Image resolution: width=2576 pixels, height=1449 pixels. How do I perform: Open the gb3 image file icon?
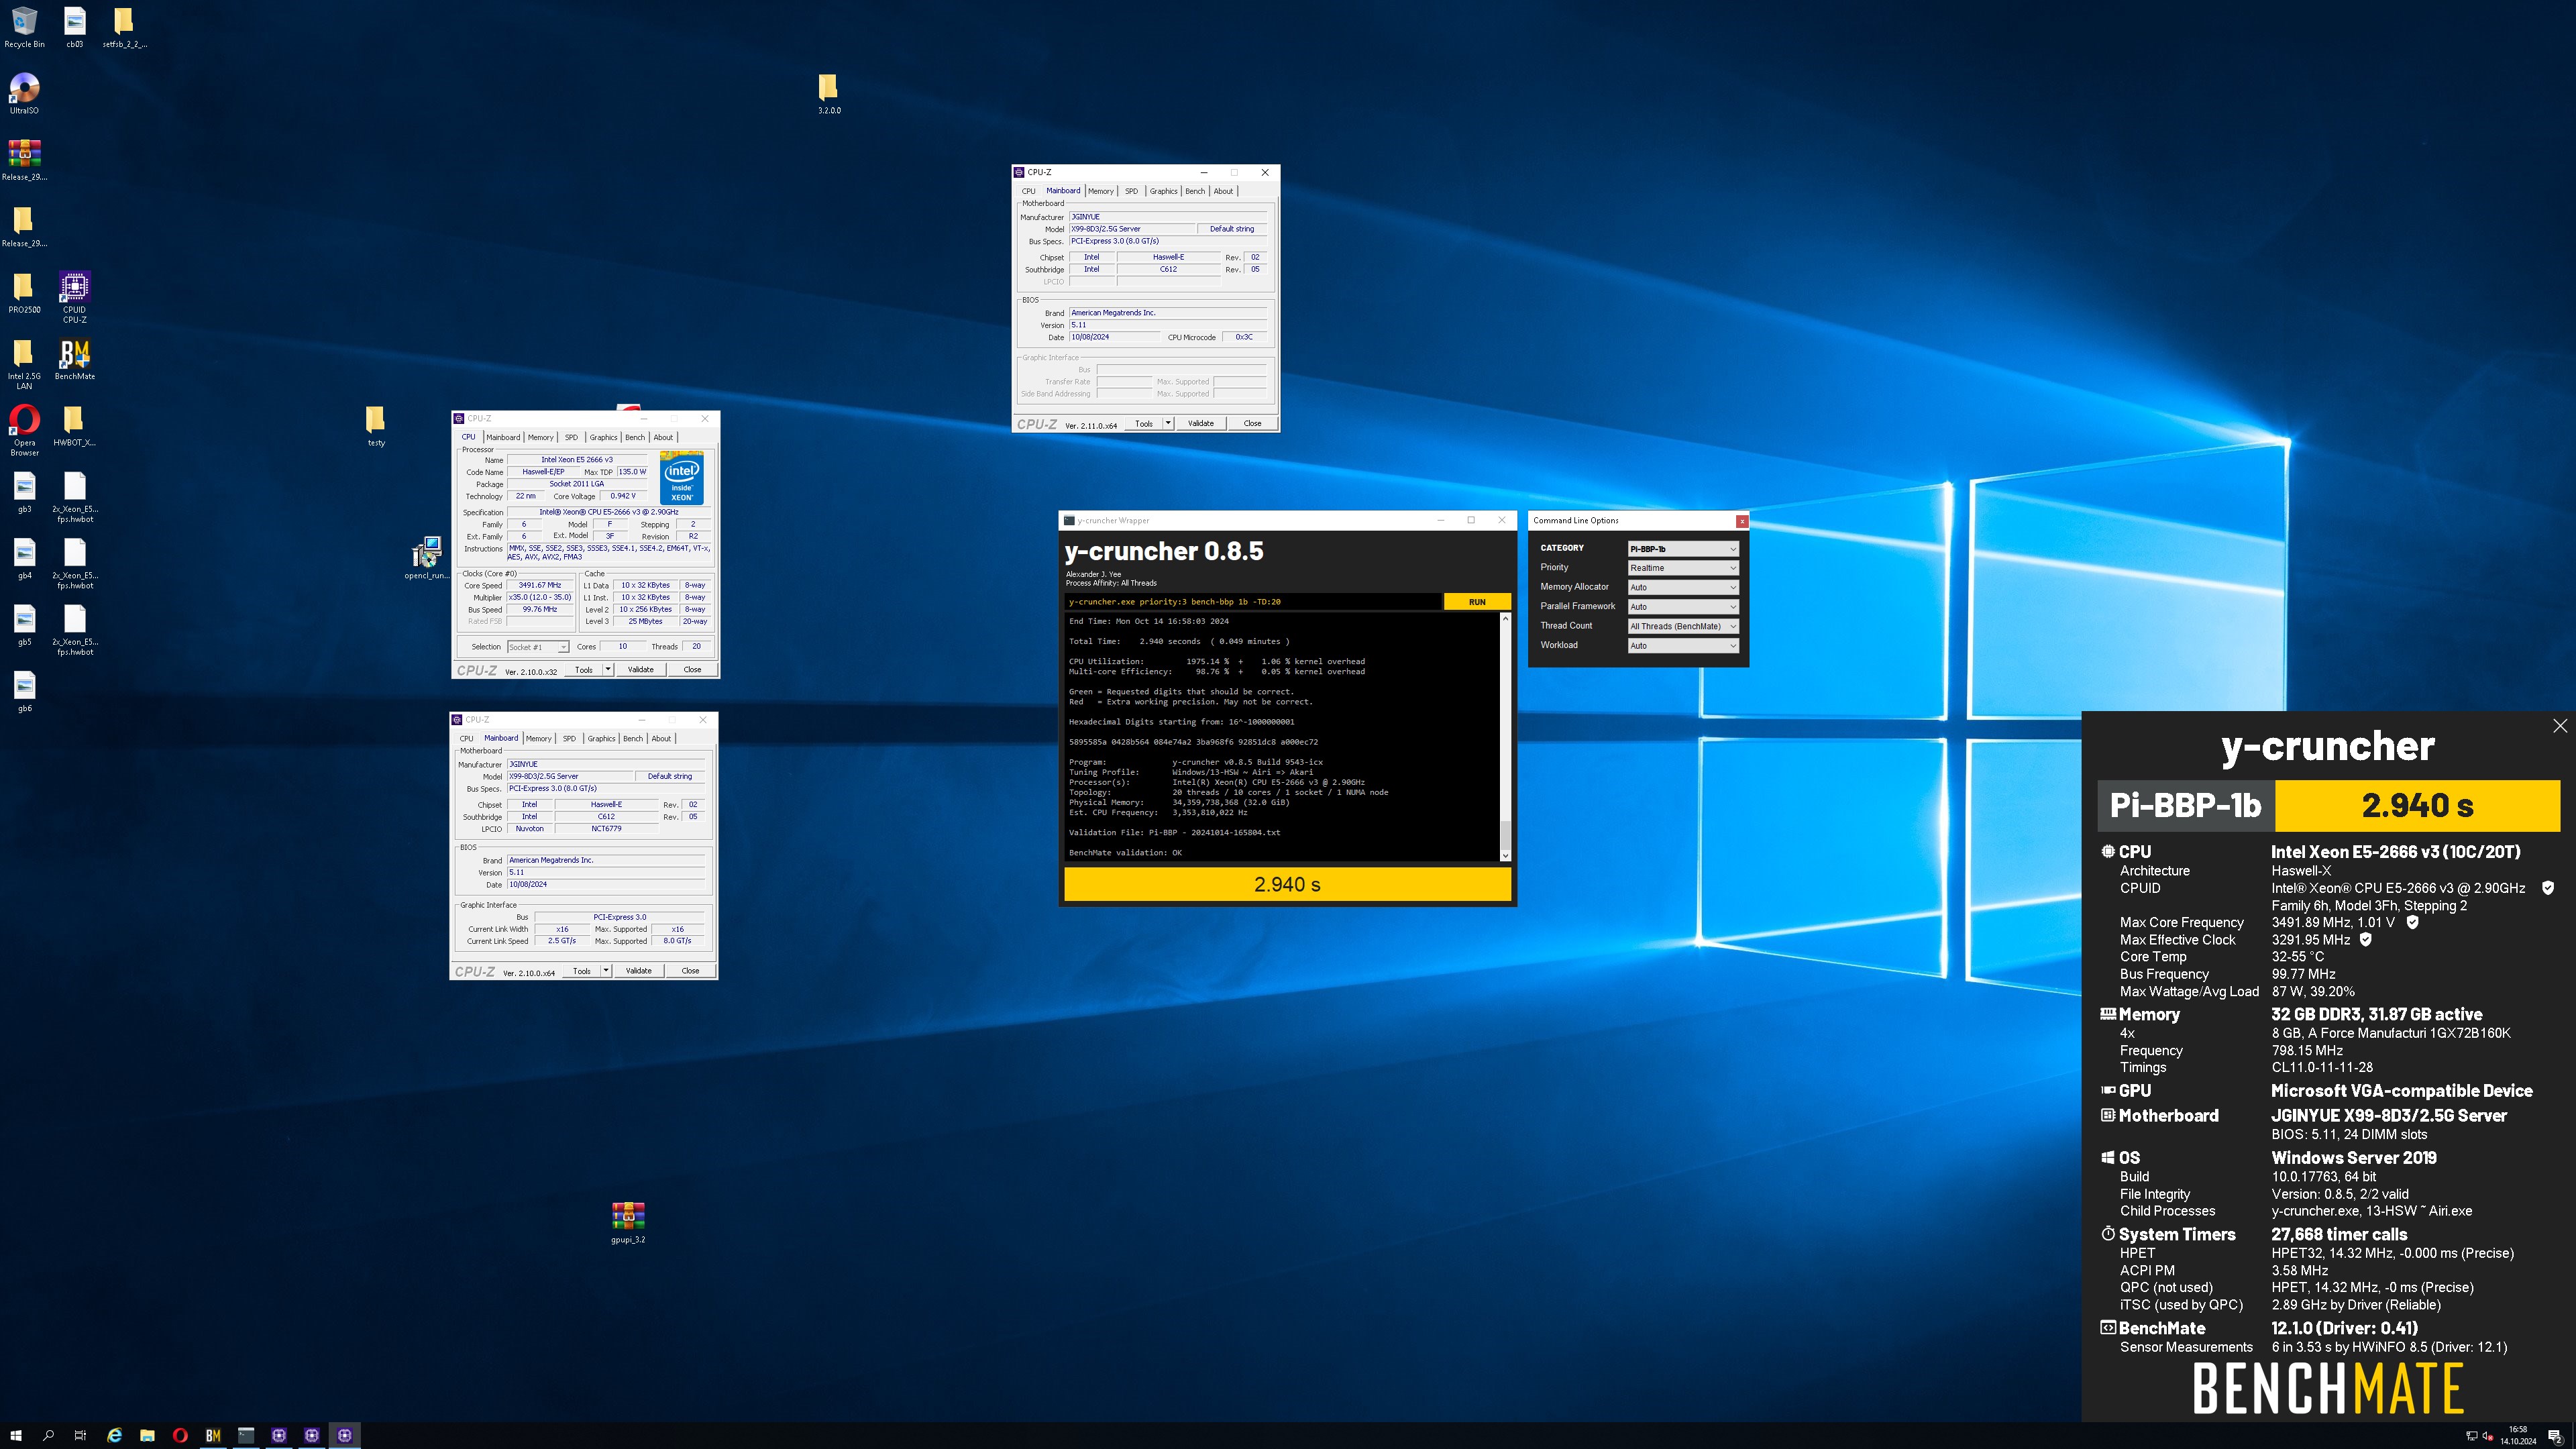pos(24,492)
